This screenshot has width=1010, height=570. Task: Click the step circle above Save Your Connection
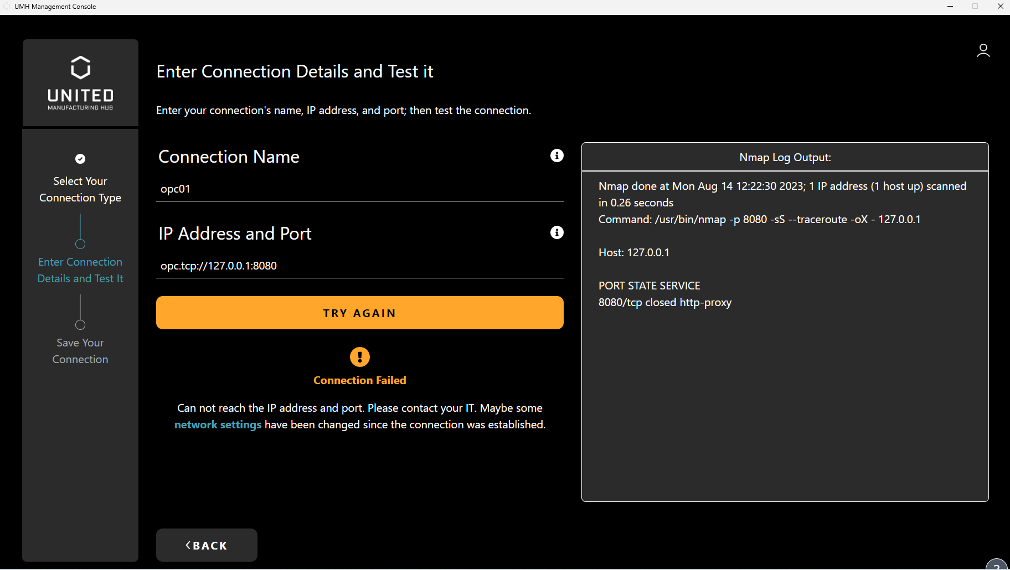point(80,325)
